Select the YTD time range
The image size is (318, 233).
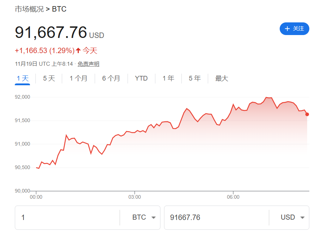tap(141, 78)
